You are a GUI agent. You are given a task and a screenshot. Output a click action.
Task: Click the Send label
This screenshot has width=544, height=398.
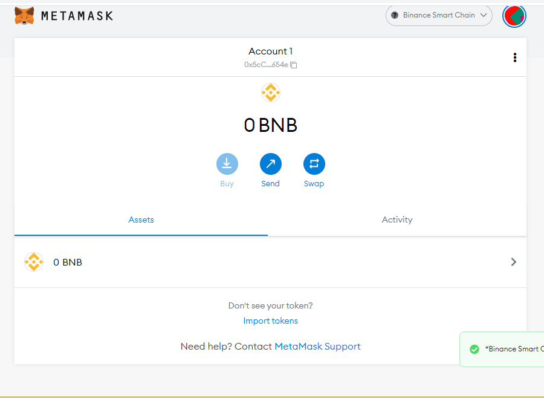[271, 183]
